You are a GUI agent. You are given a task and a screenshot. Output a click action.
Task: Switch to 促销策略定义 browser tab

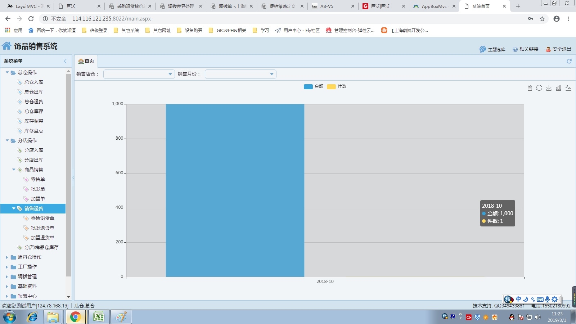coord(282,6)
